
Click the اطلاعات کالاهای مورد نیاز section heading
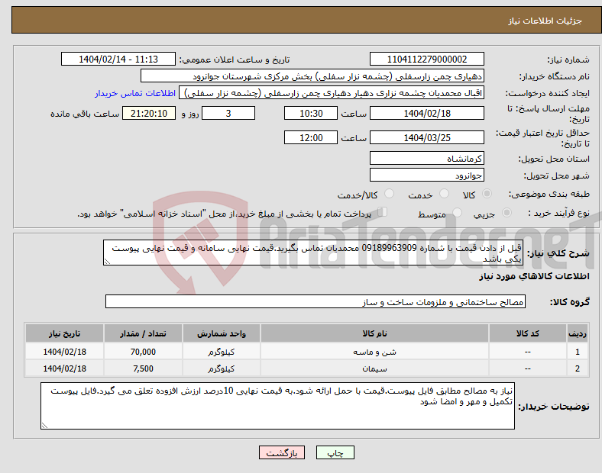click(x=534, y=276)
